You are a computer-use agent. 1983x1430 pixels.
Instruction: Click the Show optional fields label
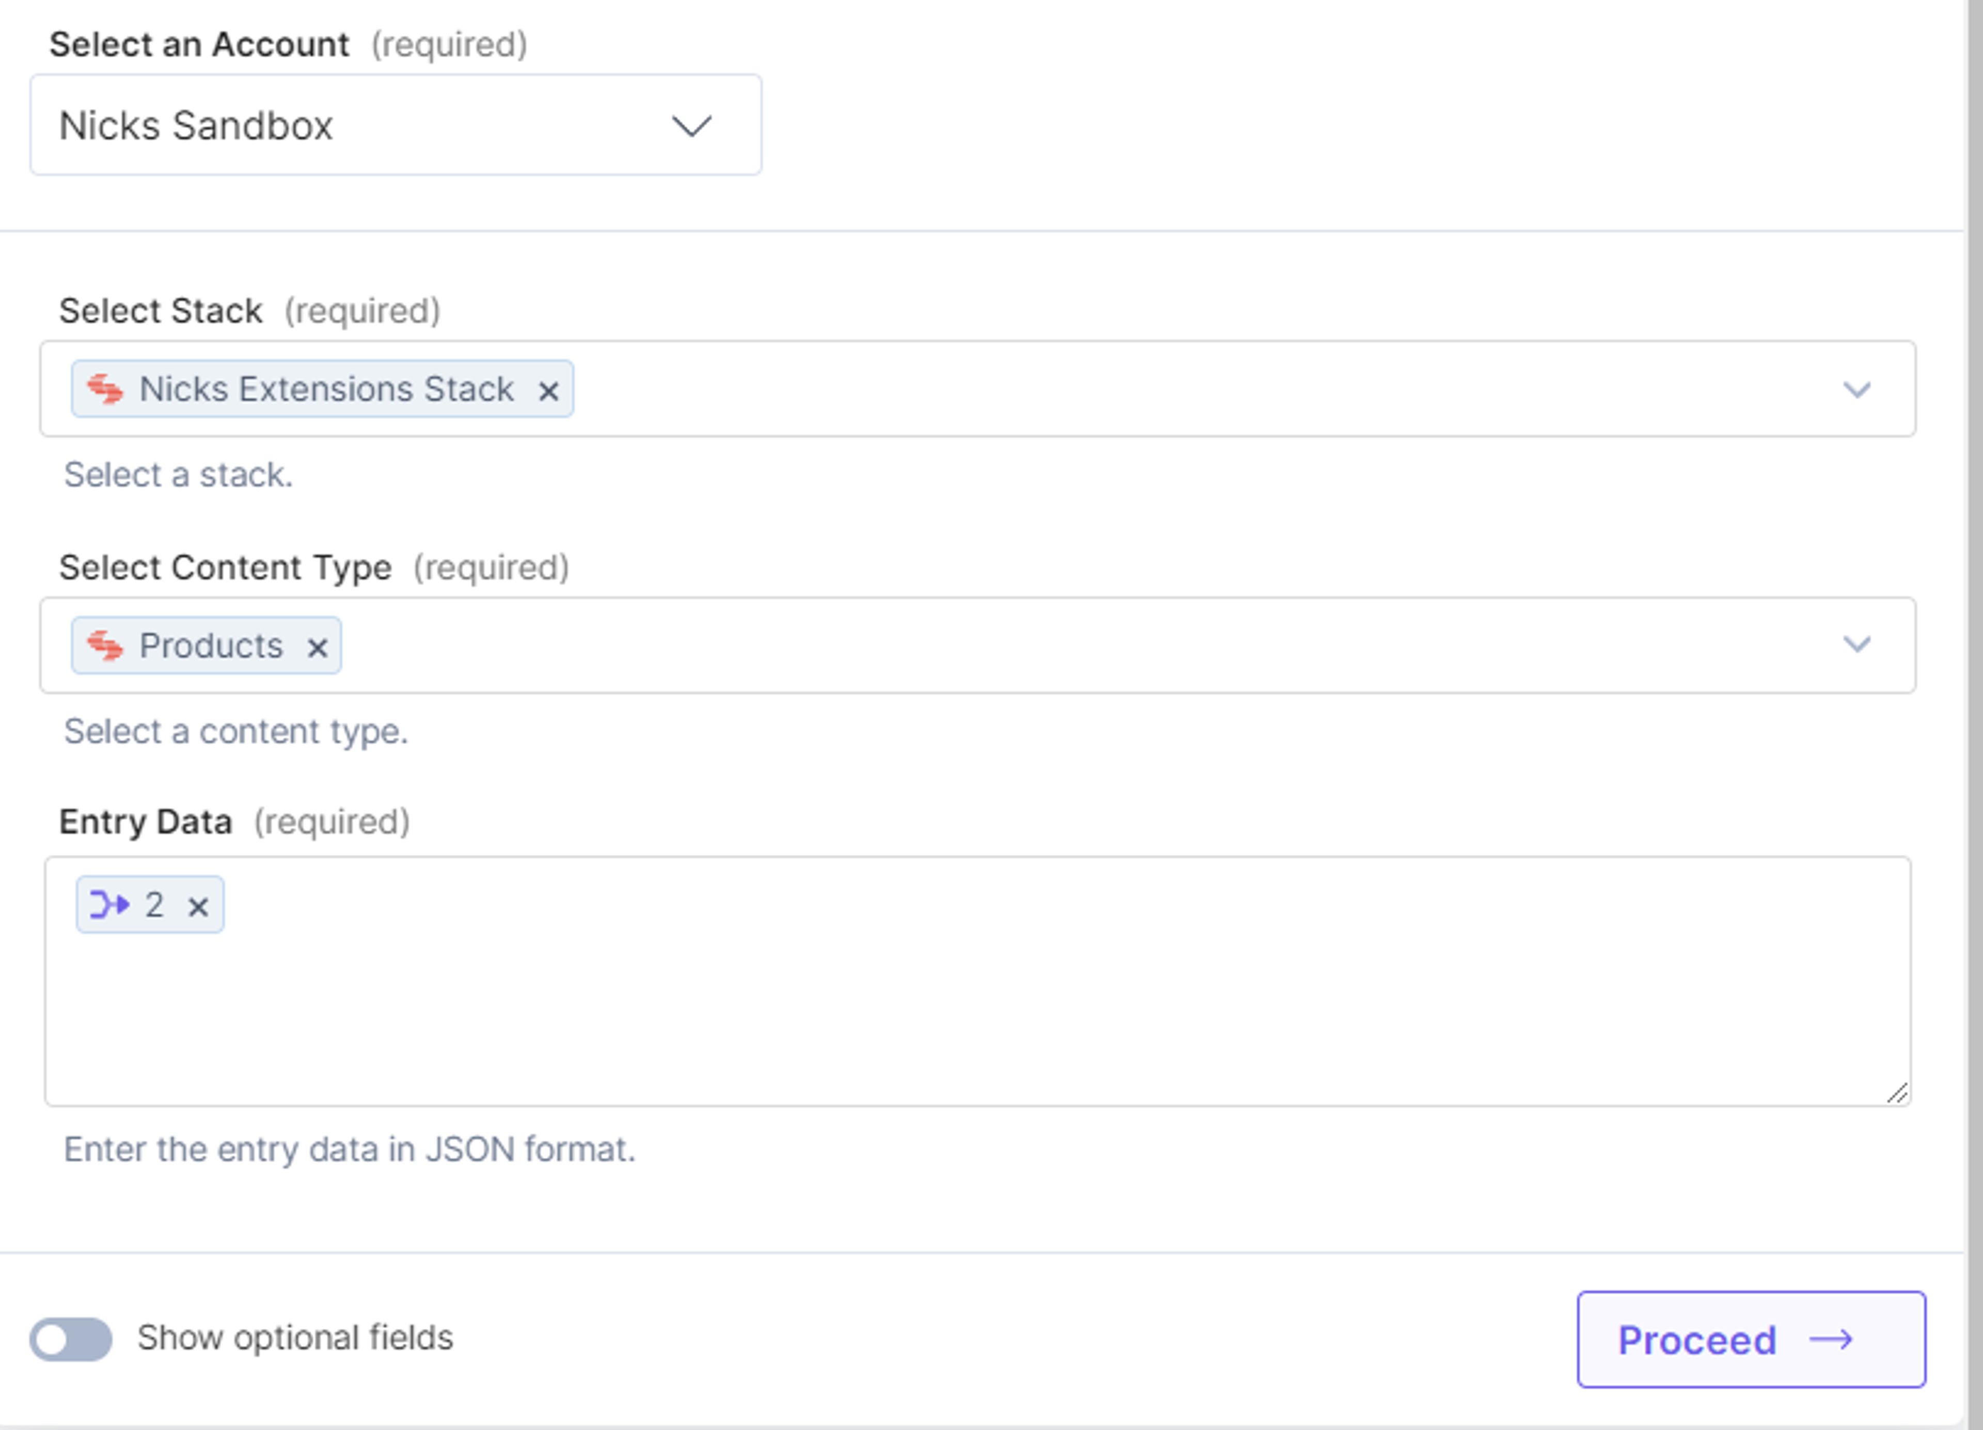295,1338
